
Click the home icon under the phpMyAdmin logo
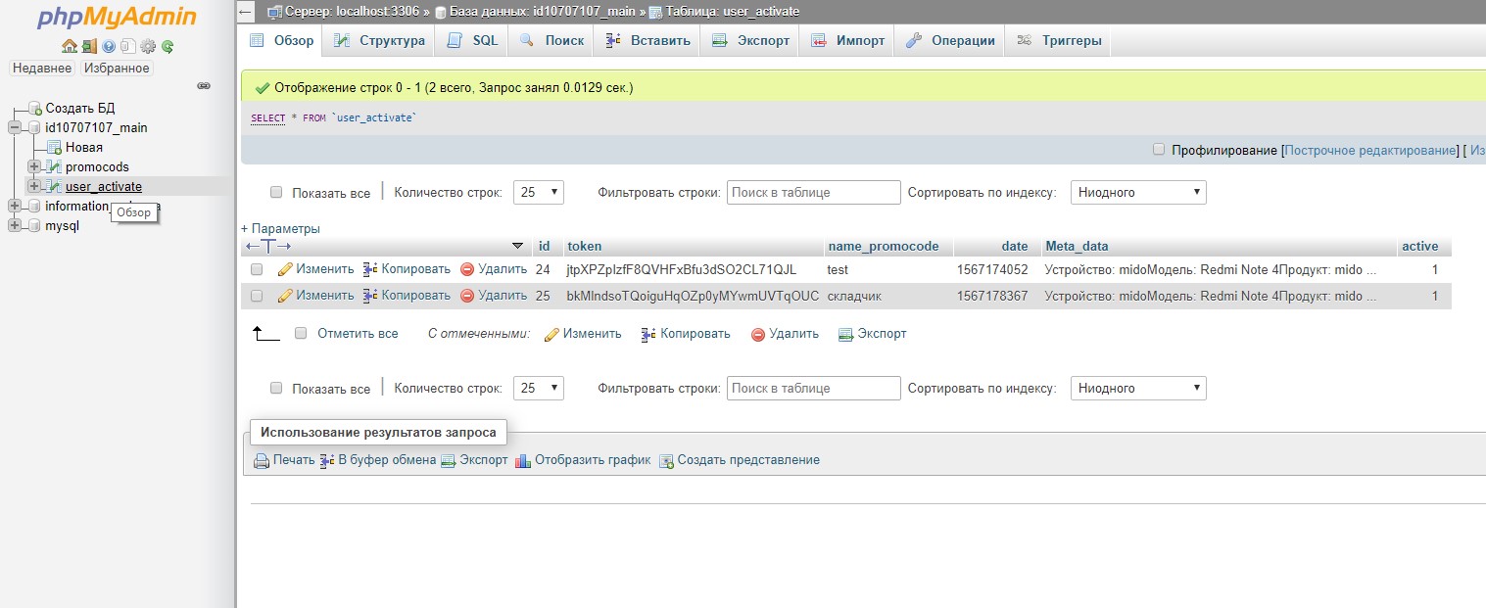click(x=69, y=46)
